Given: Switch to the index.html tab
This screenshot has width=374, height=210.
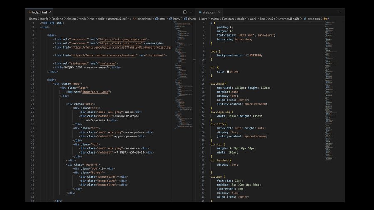Looking at the screenshot, I should click(x=41, y=12).
